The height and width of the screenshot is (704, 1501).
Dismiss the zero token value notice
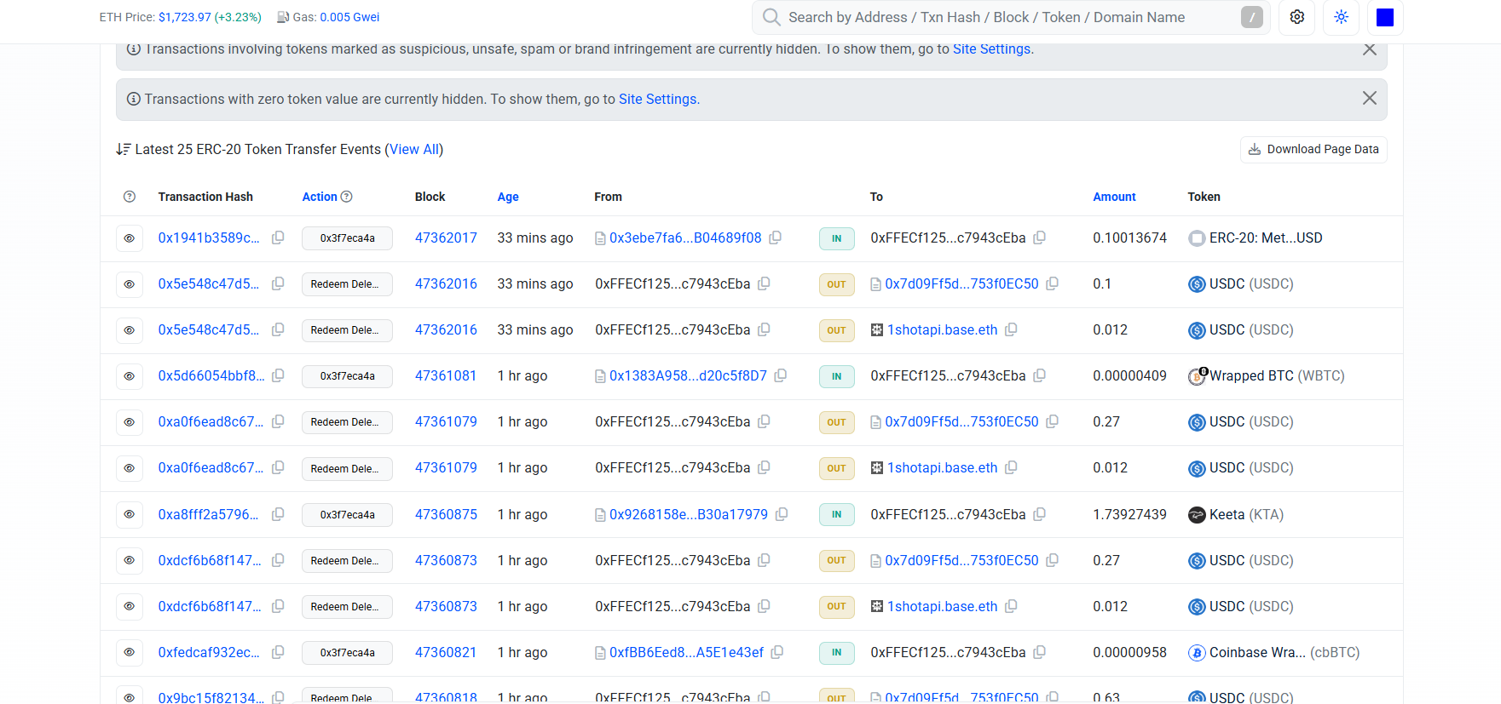coord(1369,98)
